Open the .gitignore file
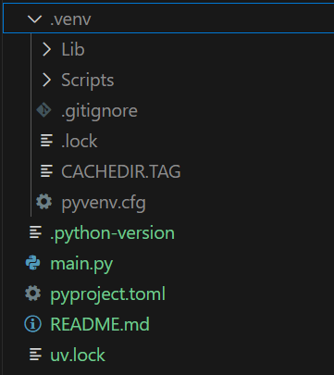This screenshot has height=375, width=334. (x=99, y=111)
